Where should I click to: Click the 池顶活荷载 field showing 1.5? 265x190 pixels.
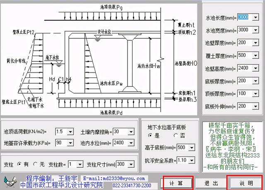point(61,131)
